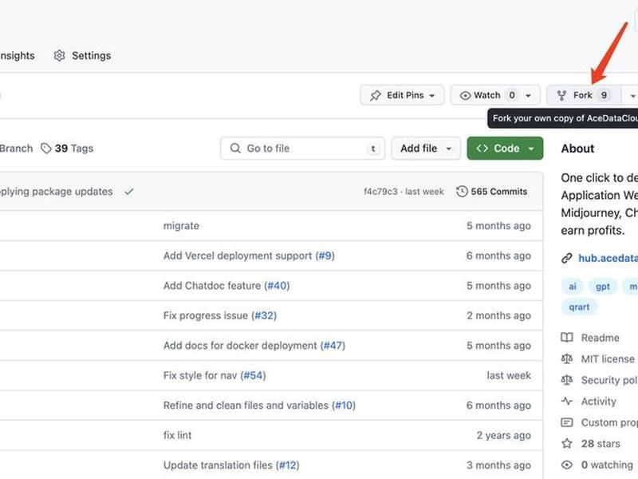The height and width of the screenshot is (479, 638).
Task: Expand the dropdown arrow next to Fork
Action: coord(632,96)
